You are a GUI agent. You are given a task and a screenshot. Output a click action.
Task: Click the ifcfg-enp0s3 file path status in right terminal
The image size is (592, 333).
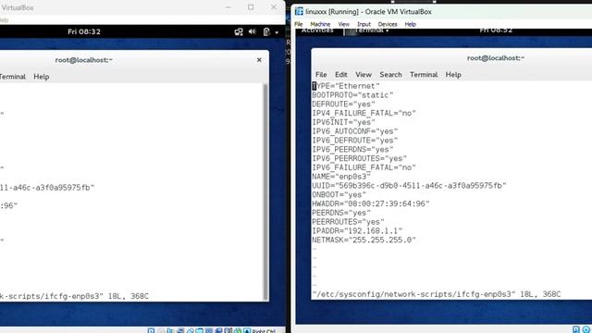[x=437, y=294]
